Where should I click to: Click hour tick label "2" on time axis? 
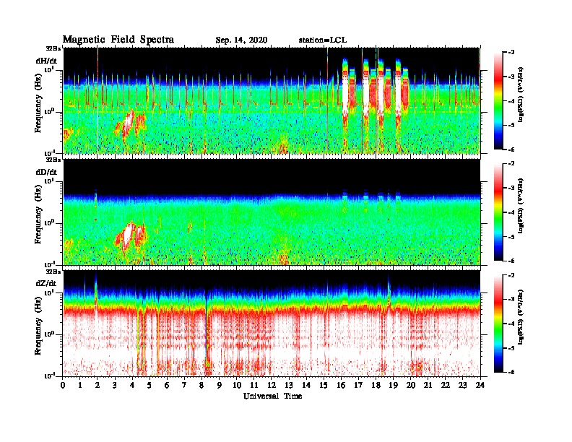97,386
